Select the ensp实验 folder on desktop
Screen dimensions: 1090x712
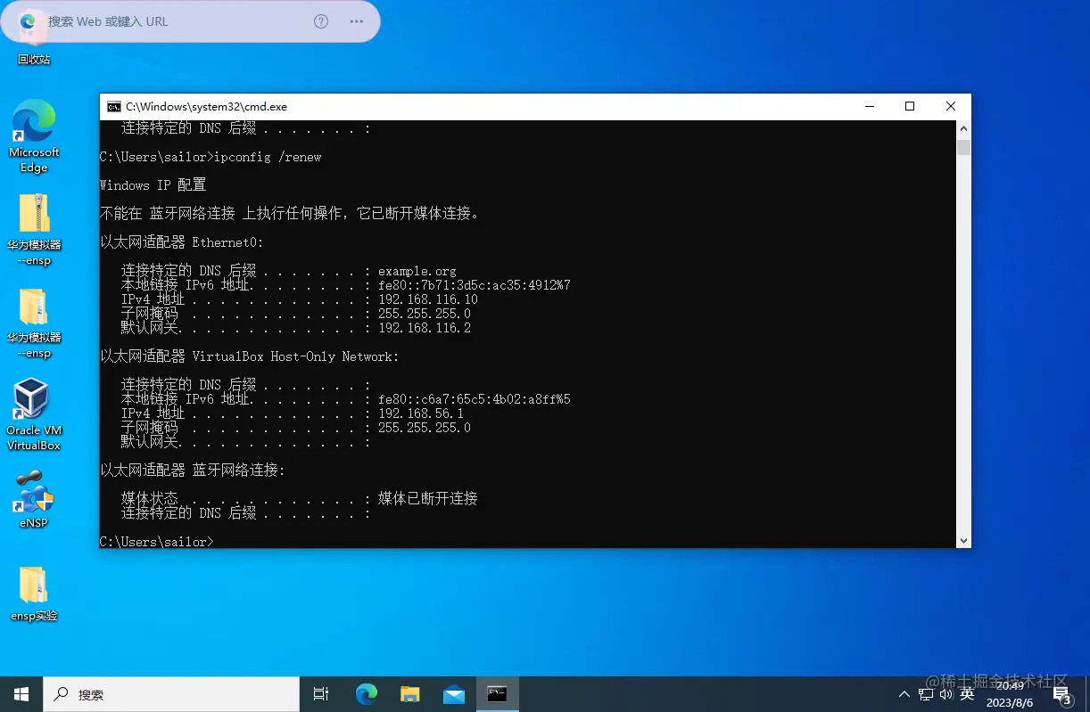tap(34, 593)
